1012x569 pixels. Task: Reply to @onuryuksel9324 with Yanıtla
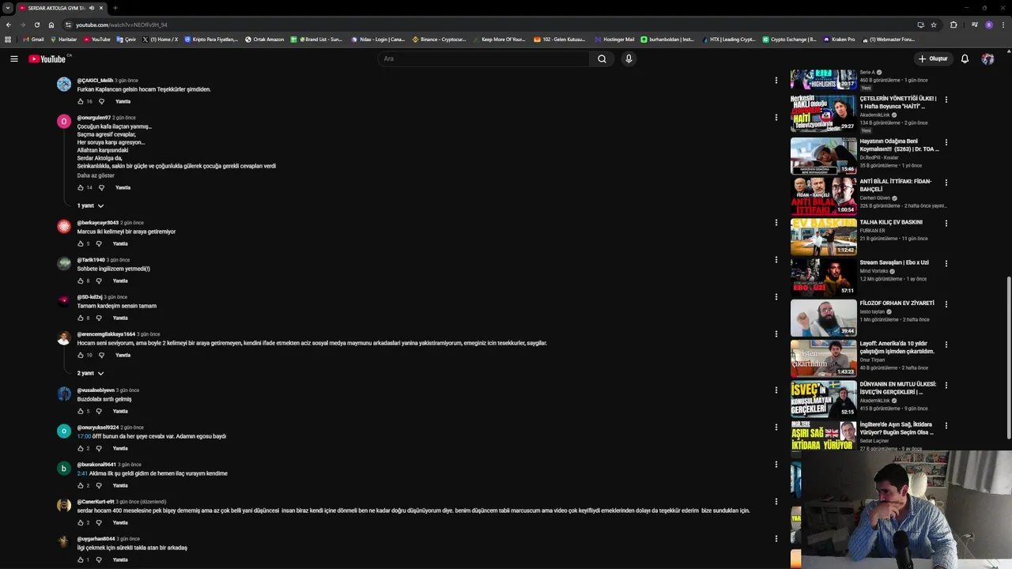(120, 448)
